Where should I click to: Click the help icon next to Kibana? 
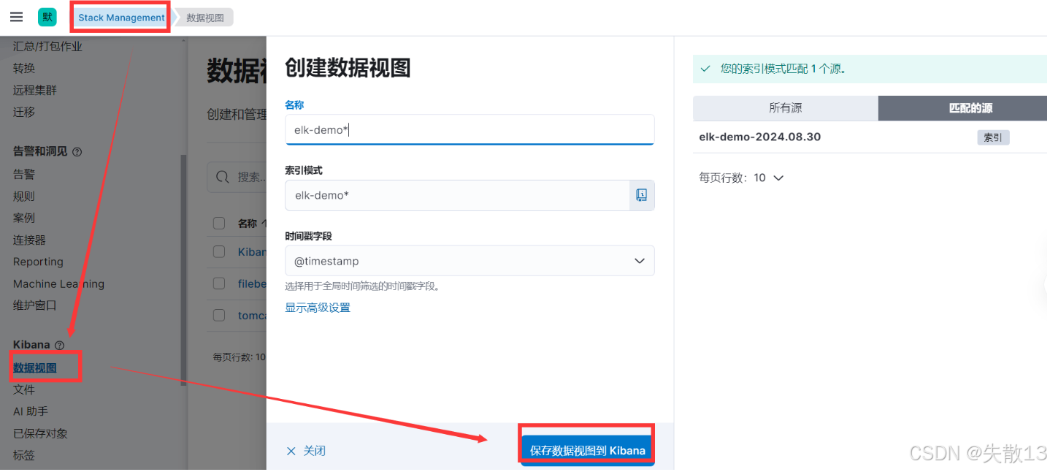(x=60, y=345)
